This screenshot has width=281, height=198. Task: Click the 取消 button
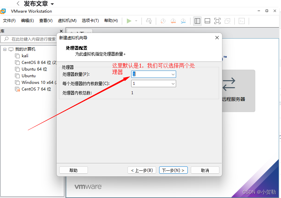(x=205, y=170)
